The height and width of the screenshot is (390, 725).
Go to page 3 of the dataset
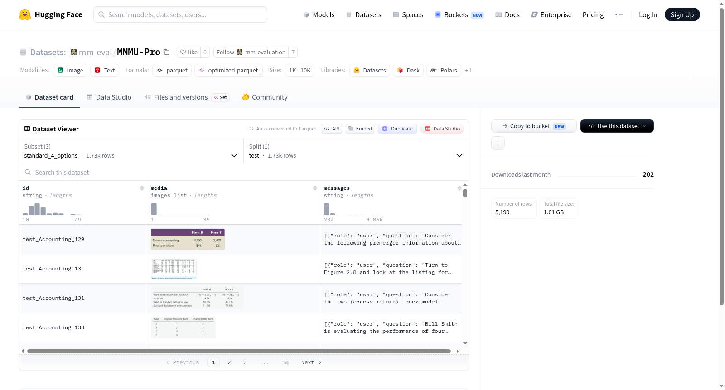point(245,362)
